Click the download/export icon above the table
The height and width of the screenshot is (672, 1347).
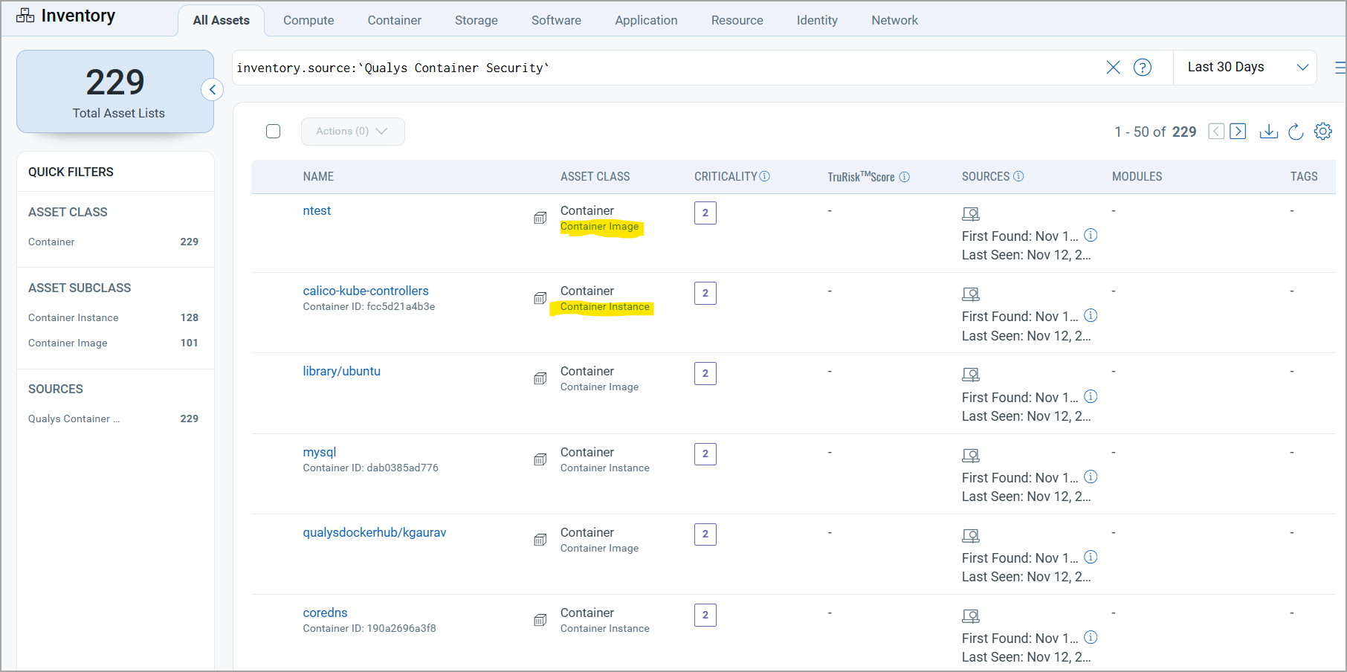(x=1269, y=131)
